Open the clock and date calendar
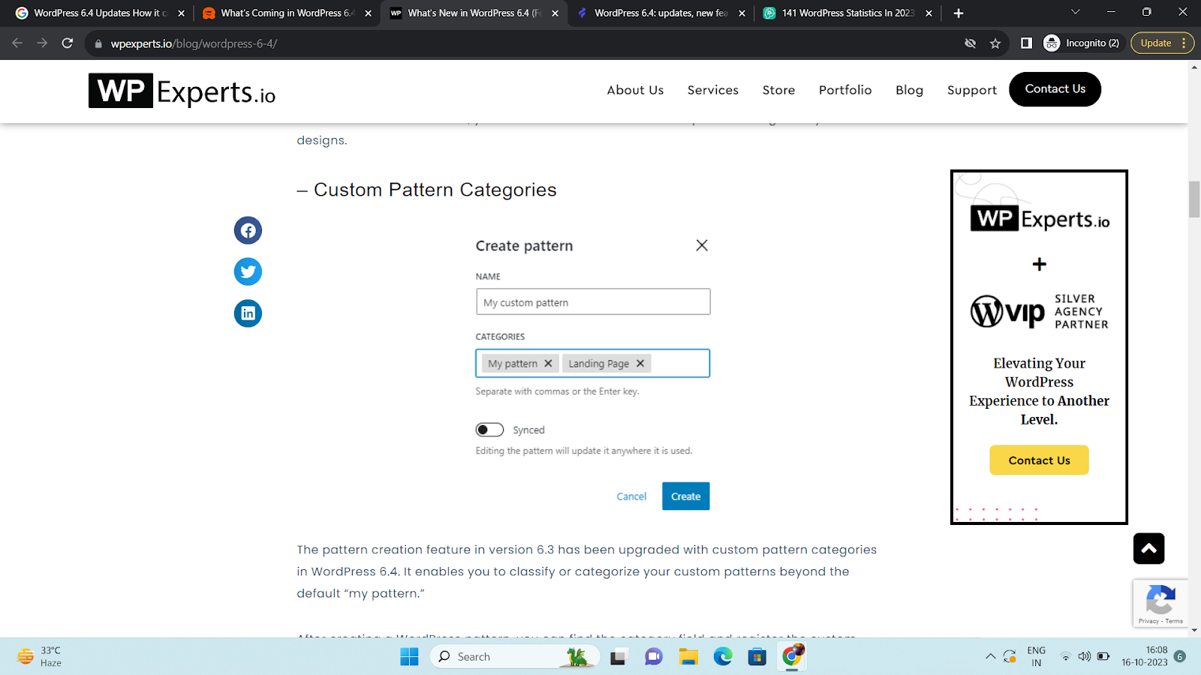 coord(1145,657)
